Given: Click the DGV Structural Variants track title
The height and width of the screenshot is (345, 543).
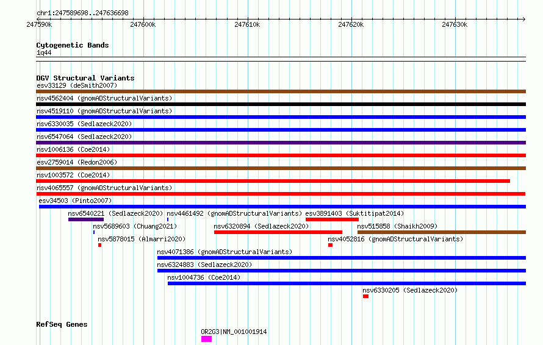Looking at the screenshot, I should 85,78.
